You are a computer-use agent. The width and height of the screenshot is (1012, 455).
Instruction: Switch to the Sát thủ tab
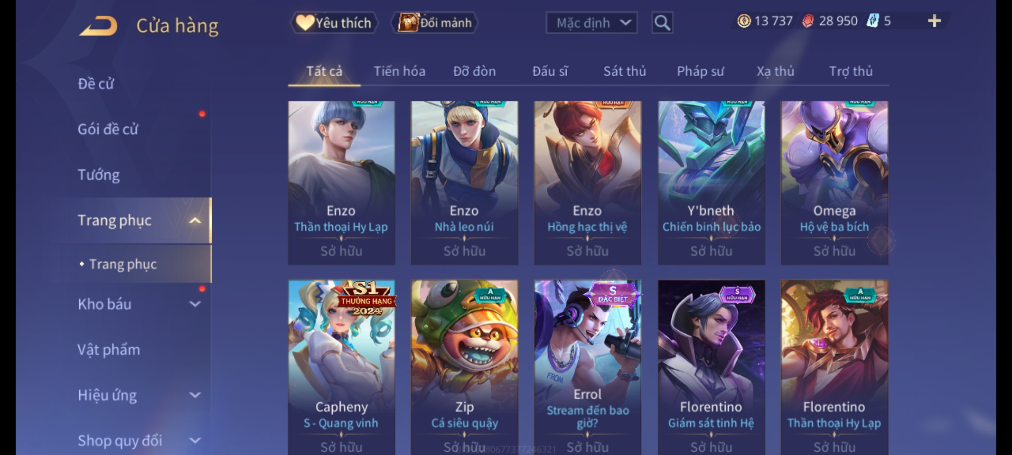(624, 71)
